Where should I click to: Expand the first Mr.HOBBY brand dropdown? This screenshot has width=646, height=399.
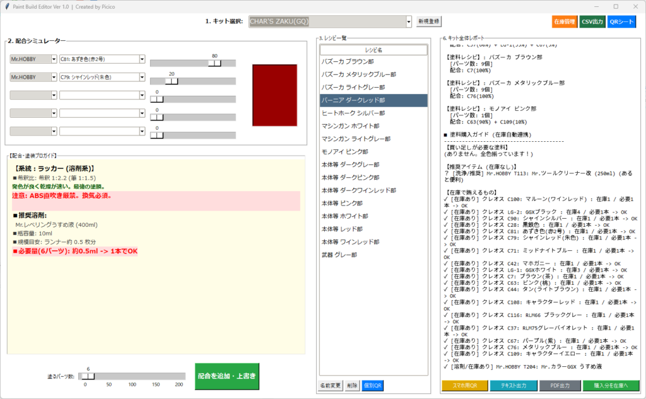pyautogui.click(x=33, y=59)
